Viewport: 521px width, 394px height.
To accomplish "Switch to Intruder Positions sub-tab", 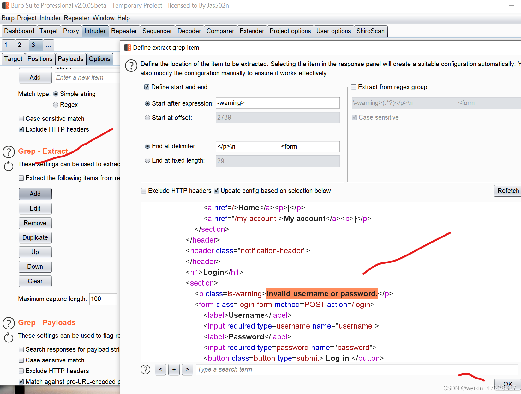I will [x=40, y=59].
